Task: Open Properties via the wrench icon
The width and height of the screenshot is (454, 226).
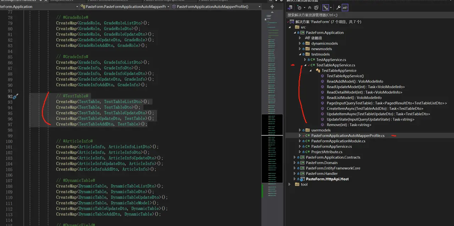Action: point(338,7)
